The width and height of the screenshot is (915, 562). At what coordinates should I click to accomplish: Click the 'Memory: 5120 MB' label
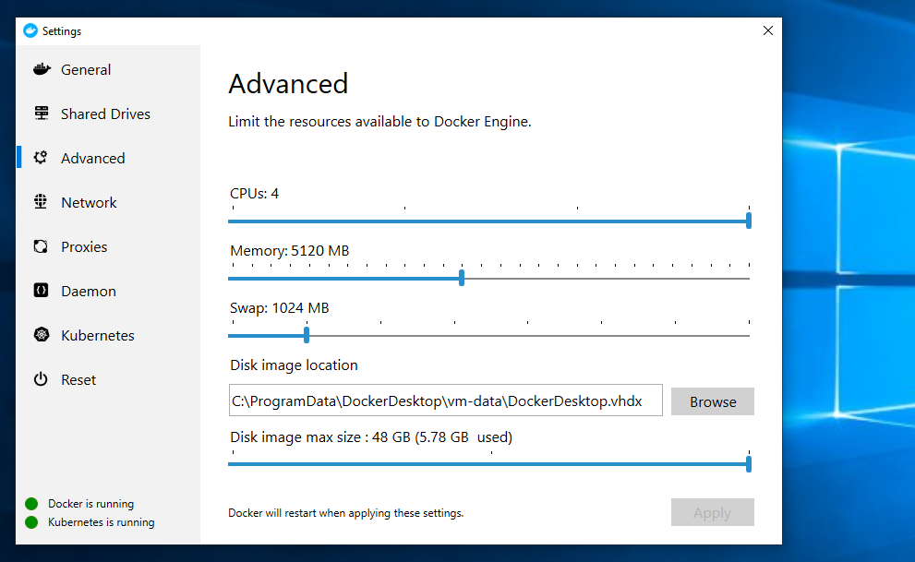(x=289, y=251)
